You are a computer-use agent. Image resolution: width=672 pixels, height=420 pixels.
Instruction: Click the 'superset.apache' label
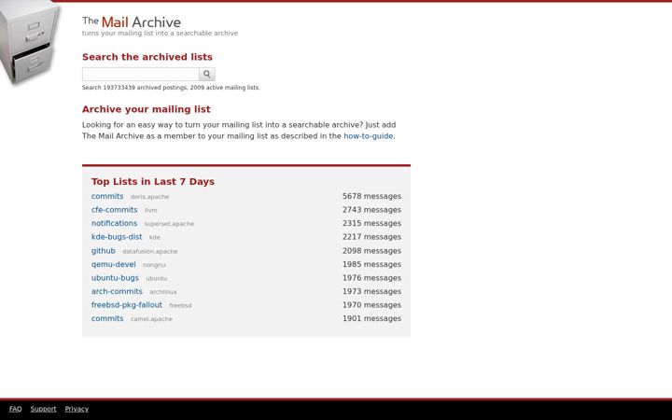(169, 224)
